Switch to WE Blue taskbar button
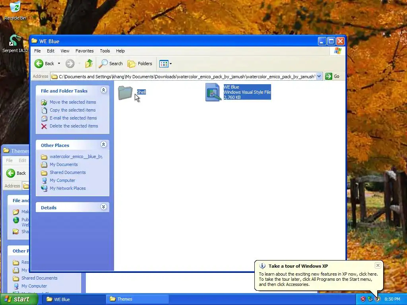 [73, 299]
